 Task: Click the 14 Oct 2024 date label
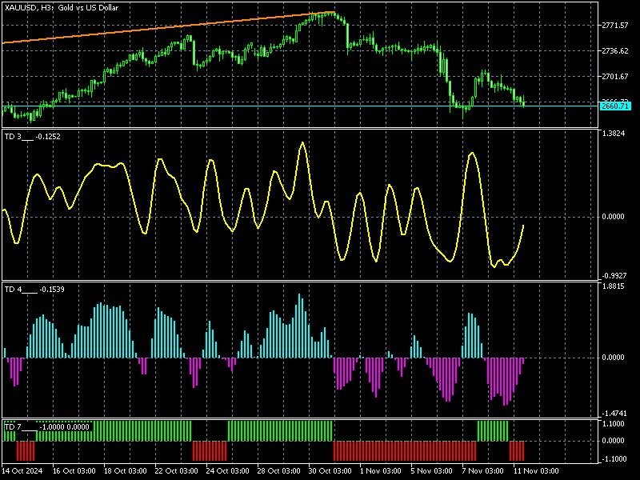point(22,470)
